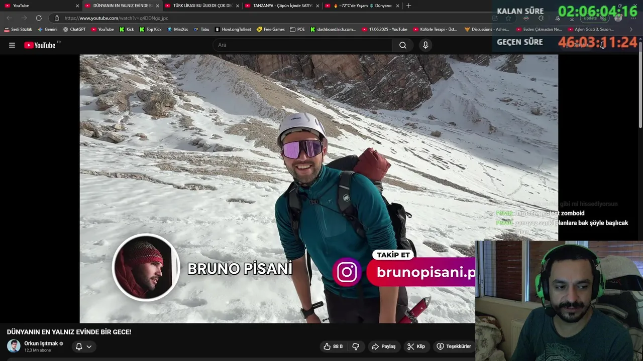Expand the POE bookmark folder
This screenshot has width=643, height=361.
[297, 30]
